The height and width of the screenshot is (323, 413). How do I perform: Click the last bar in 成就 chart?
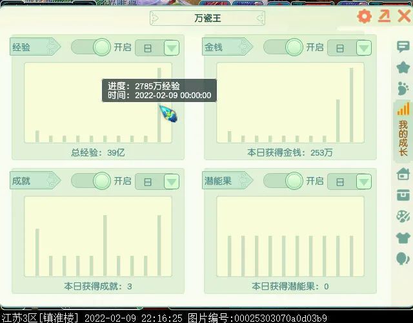click(159, 245)
